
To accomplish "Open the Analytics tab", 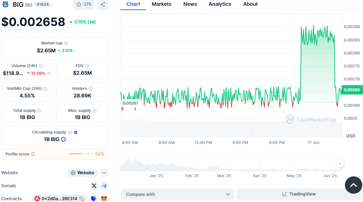I will tap(220, 4).
